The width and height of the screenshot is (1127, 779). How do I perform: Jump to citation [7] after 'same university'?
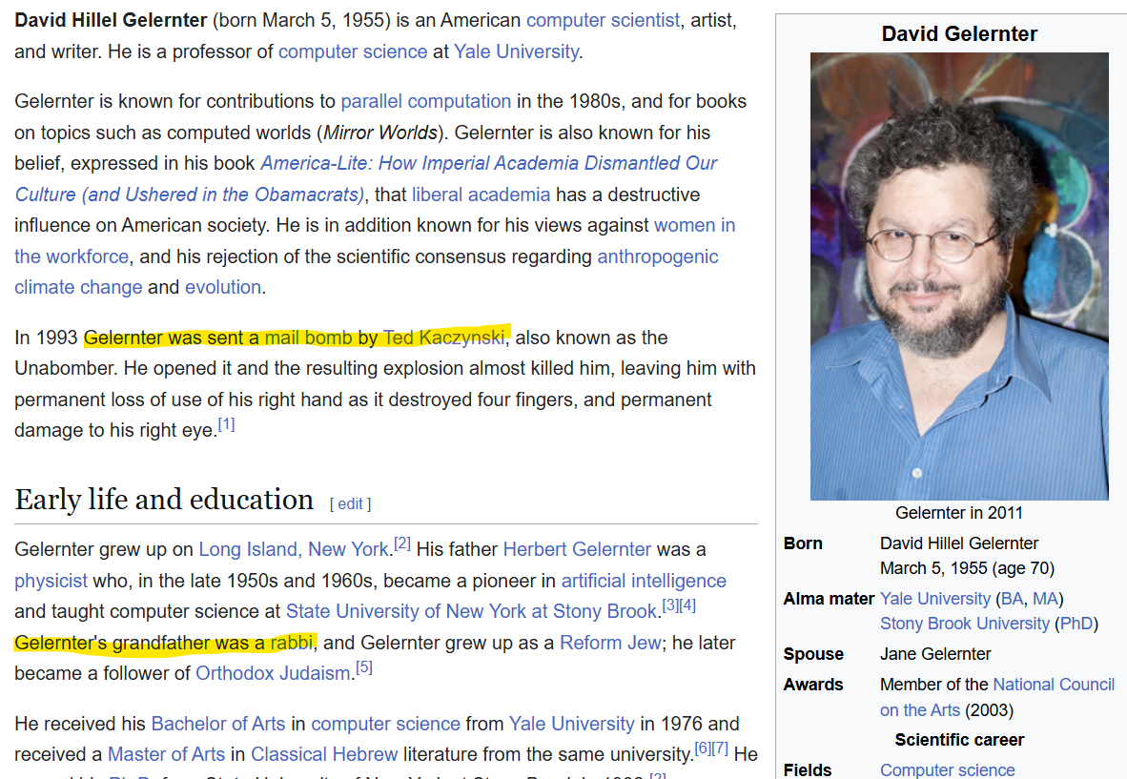(720, 748)
